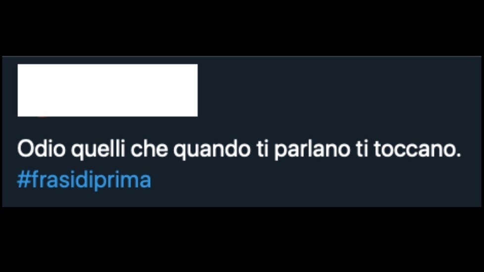The height and width of the screenshot is (272, 484).
Task: Click the orange avatar sliver under white box
Action: [43, 117]
